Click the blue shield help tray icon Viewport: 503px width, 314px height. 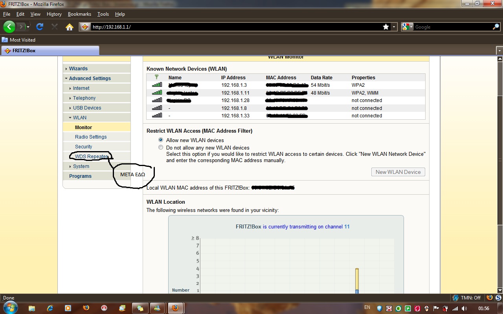click(x=380, y=309)
